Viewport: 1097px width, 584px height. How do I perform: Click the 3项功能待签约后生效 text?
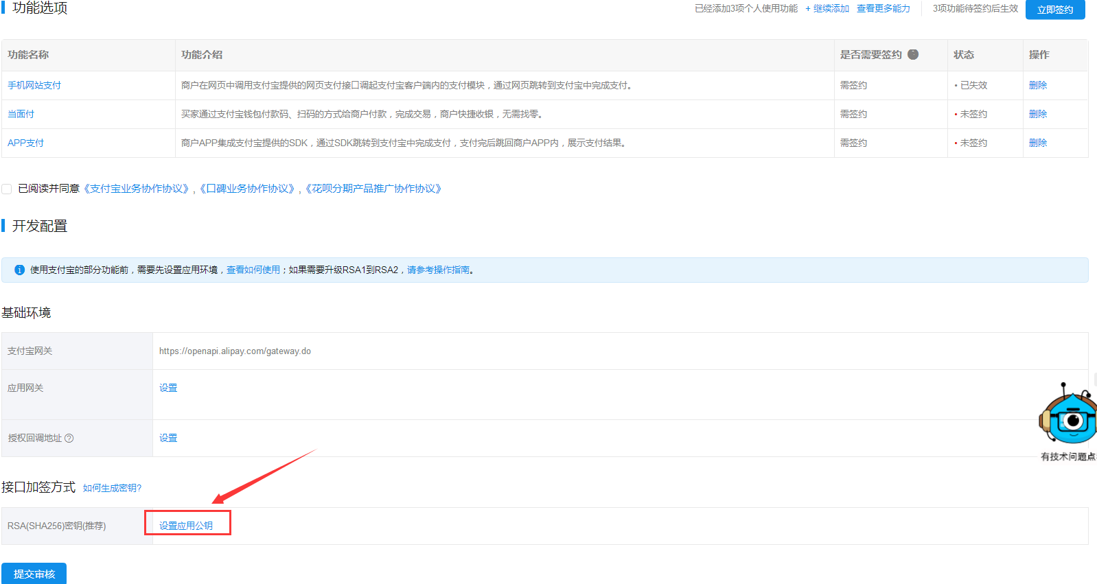975,8
